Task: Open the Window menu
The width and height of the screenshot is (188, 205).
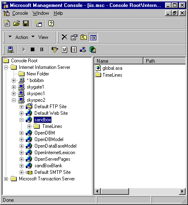Action: [41, 13]
